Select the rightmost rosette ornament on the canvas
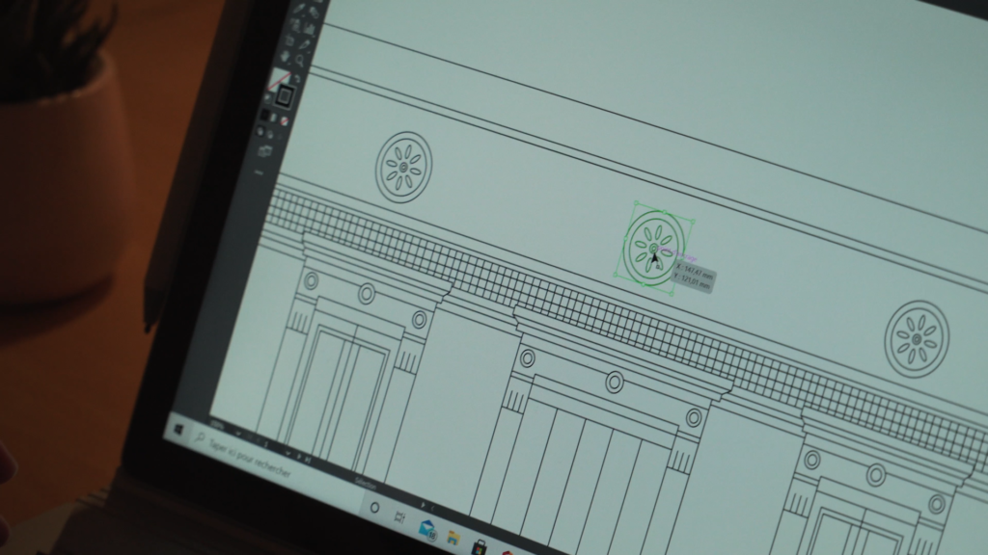 pyautogui.click(x=917, y=339)
